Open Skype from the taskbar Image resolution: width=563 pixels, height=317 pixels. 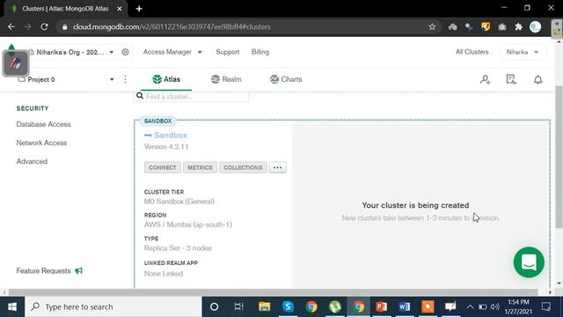click(x=288, y=306)
